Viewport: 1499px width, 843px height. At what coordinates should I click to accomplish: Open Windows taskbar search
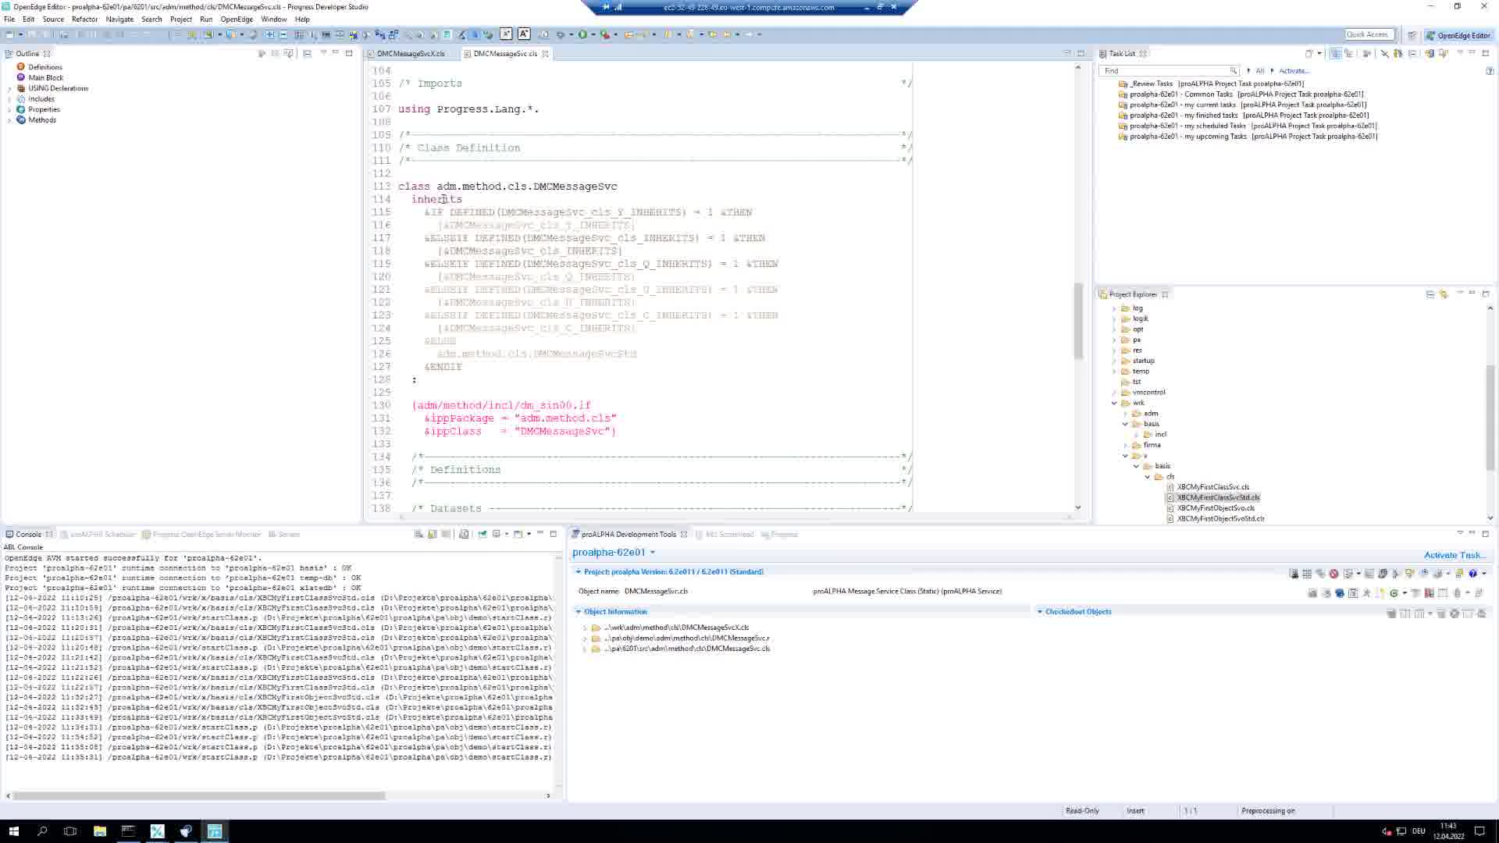coord(42,831)
